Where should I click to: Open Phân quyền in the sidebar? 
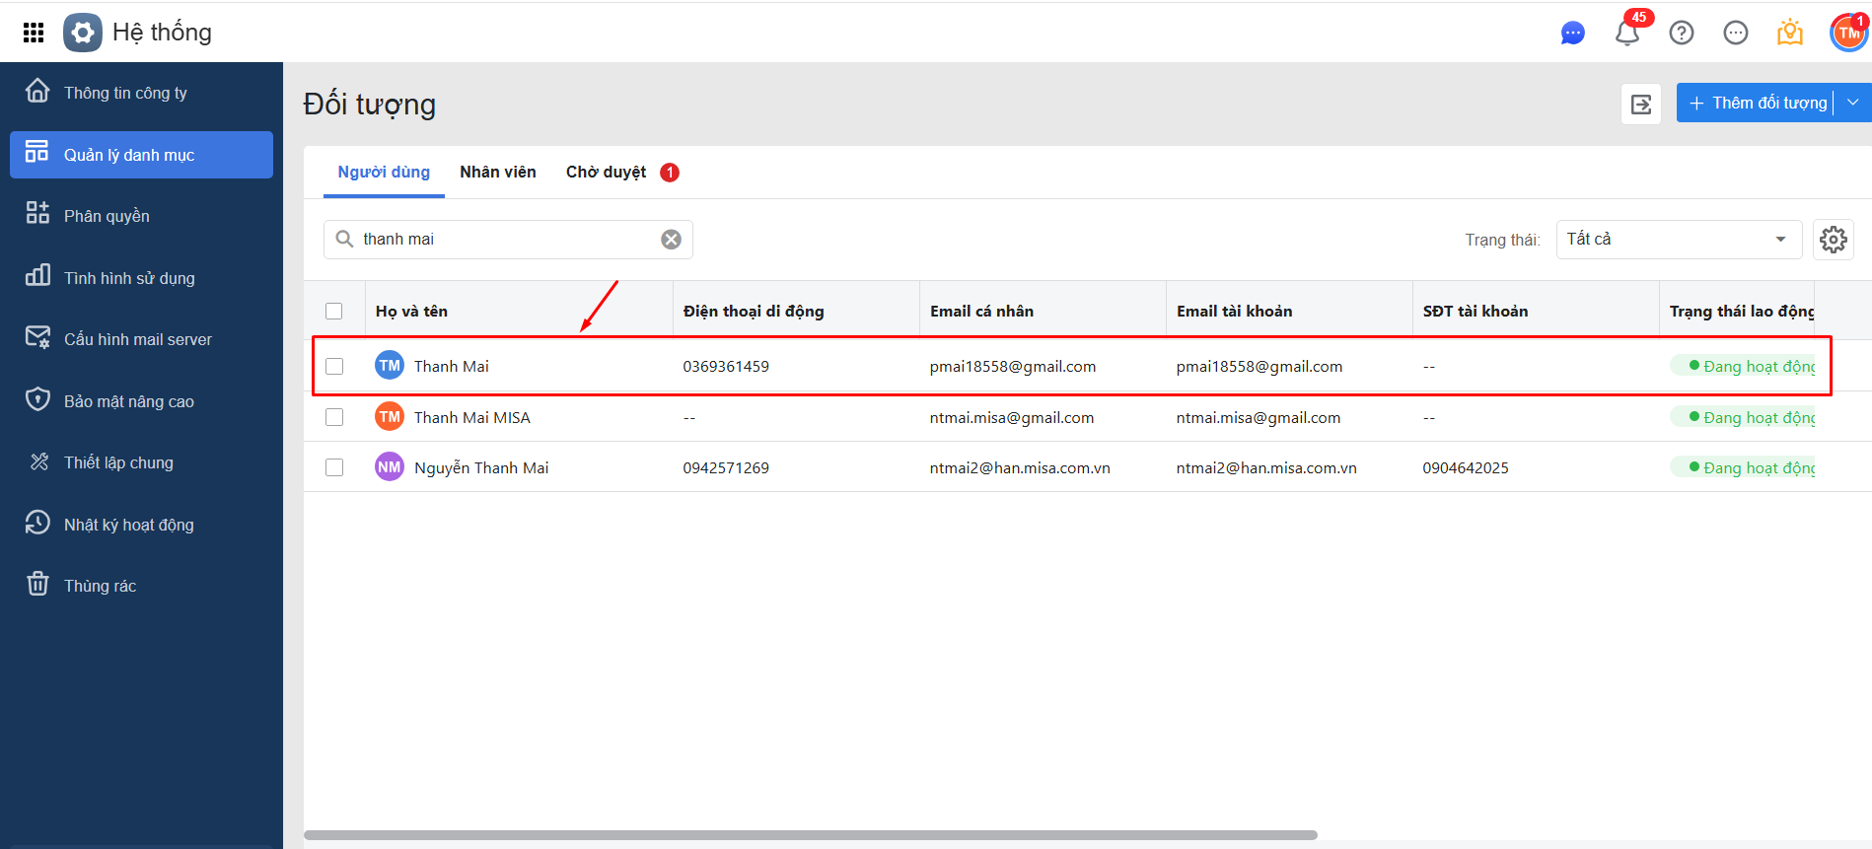[x=107, y=216]
